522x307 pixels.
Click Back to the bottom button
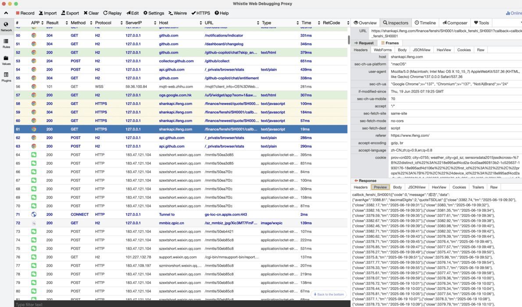click(329, 294)
